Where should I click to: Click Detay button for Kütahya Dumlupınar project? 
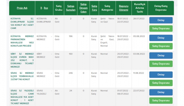[x=161, y=20]
